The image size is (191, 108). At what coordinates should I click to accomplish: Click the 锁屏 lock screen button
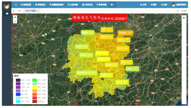coord(154,5)
